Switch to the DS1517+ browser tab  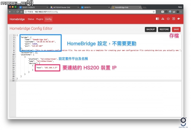click(95, 7)
